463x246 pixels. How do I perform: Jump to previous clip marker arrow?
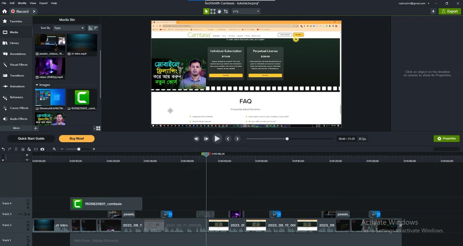(228, 139)
